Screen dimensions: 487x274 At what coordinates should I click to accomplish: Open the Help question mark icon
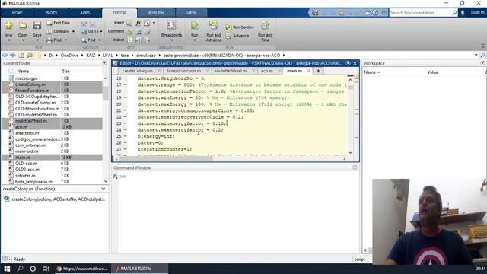pyautogui.click(x=375, y=13)
